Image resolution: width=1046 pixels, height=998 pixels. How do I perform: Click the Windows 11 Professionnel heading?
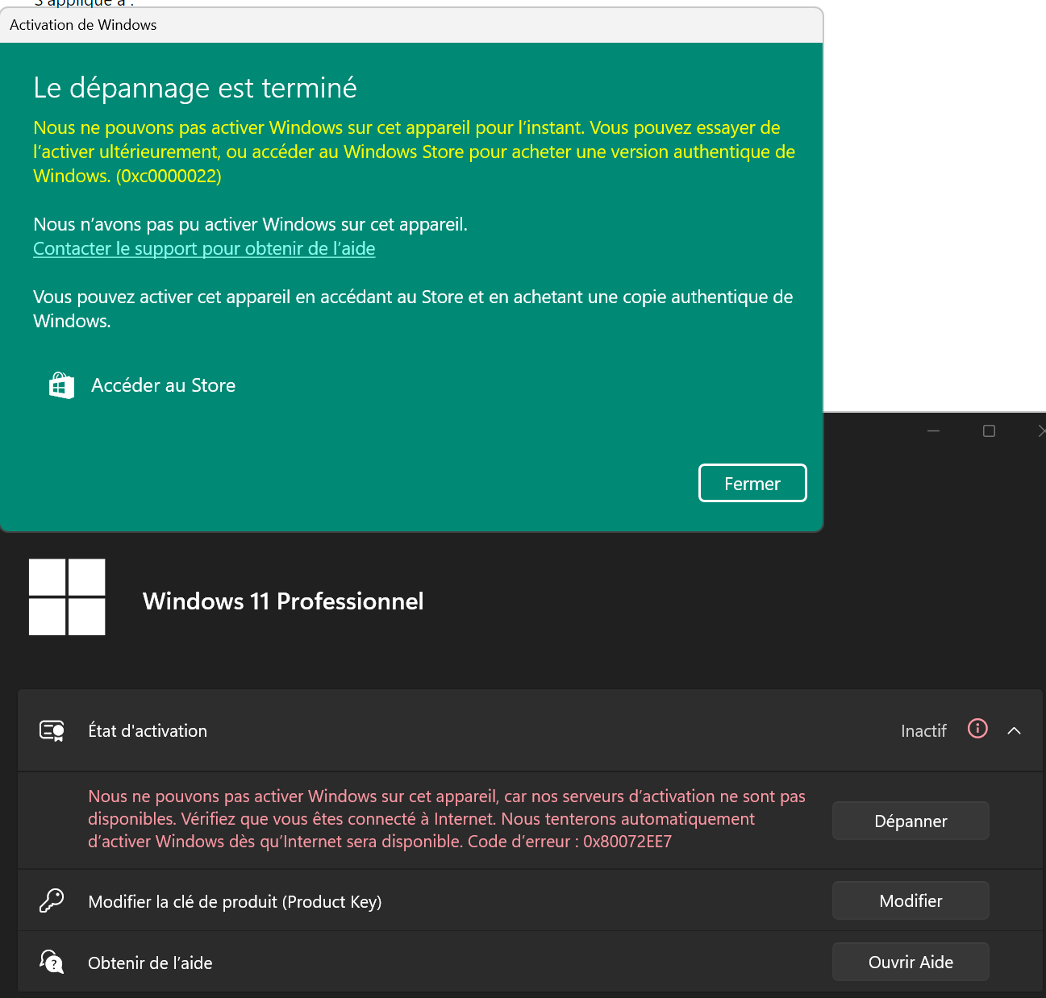(283, 601)
